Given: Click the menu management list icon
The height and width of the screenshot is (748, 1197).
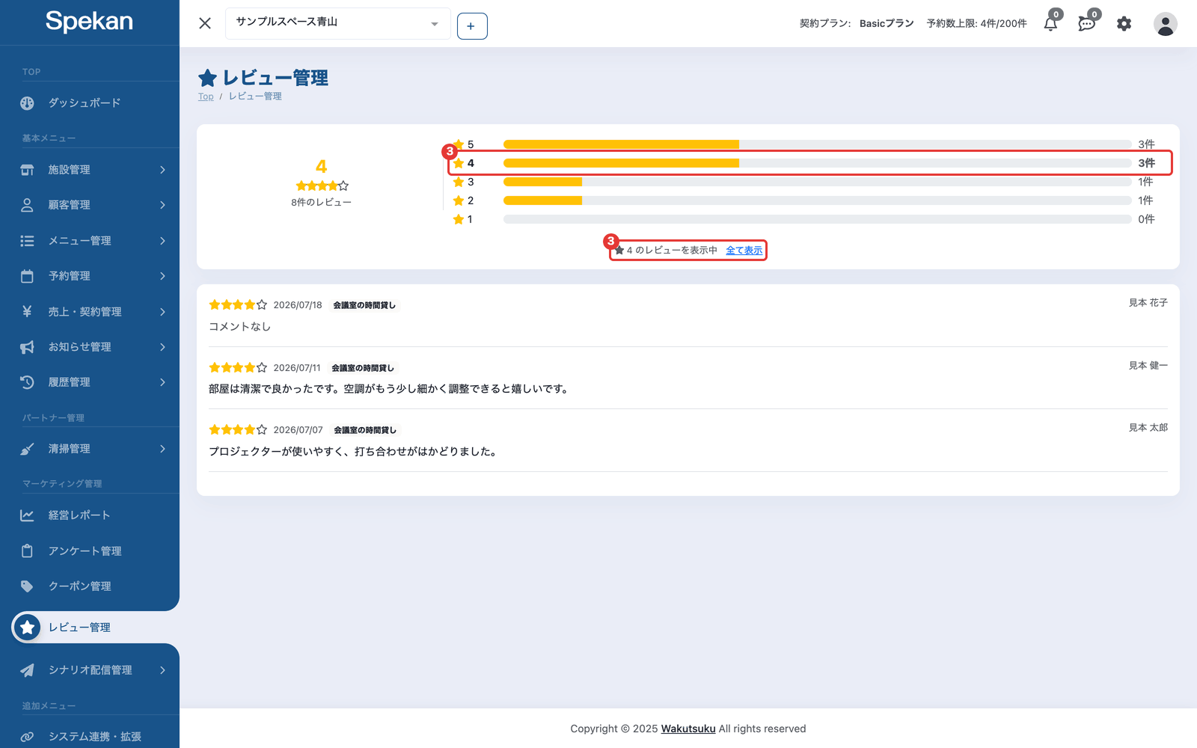Looking at the screenshot, I should tap(27, 241).
